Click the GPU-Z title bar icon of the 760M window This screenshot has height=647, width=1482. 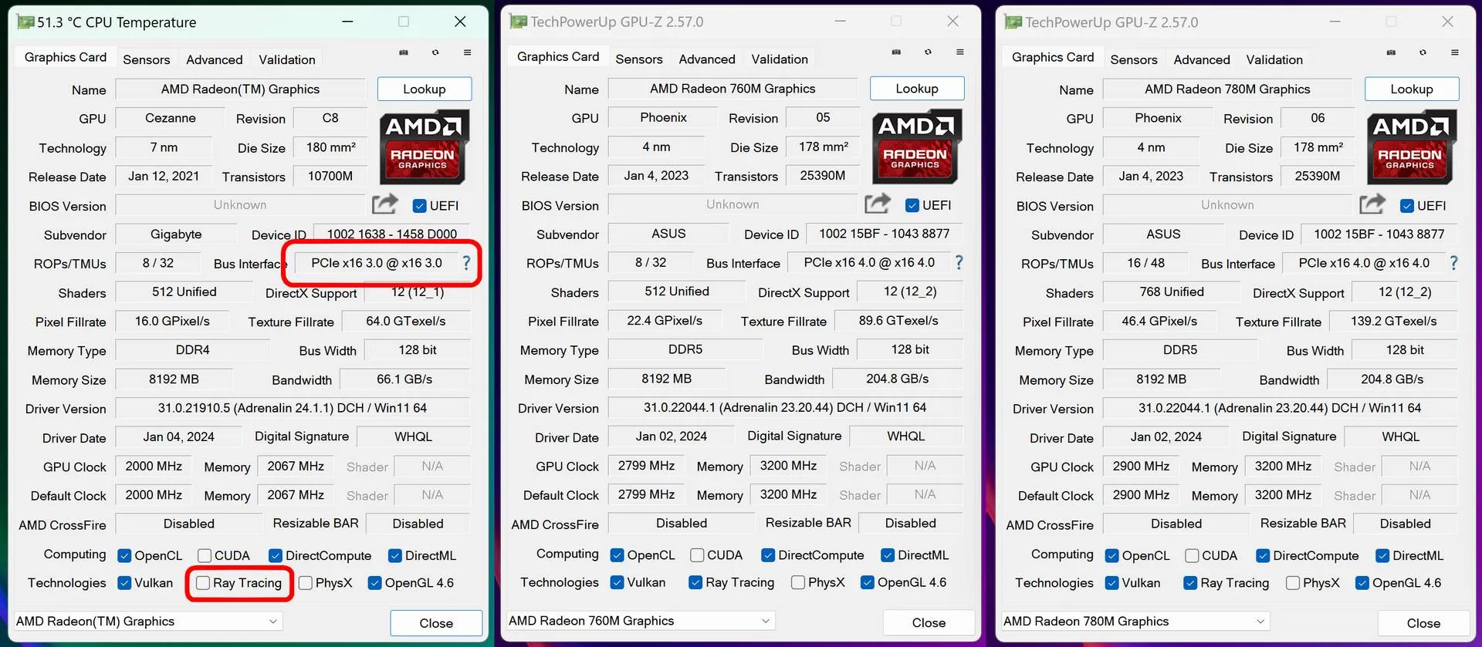tap(518, 22)
